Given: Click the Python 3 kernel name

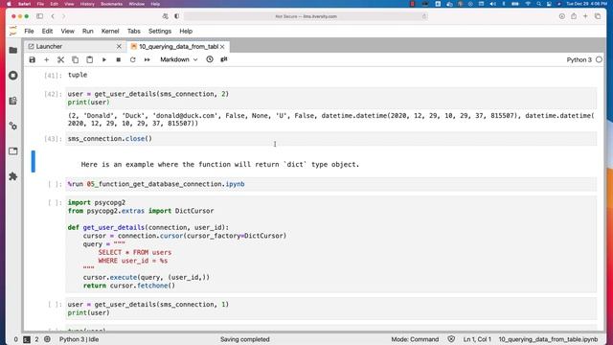Looking at the screenshot, I should [579, 59].
